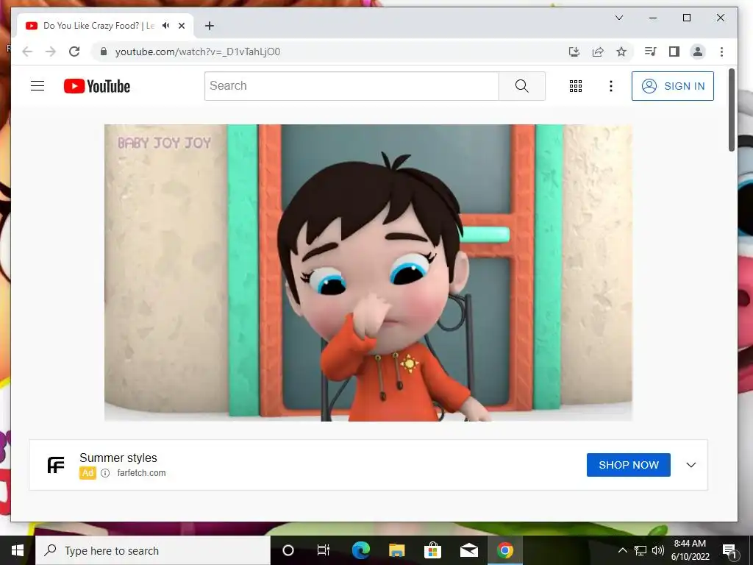Expand the ad panel chevron
Image resolution: width=753 pixels, height=565 pixels.
coord(691,465)
